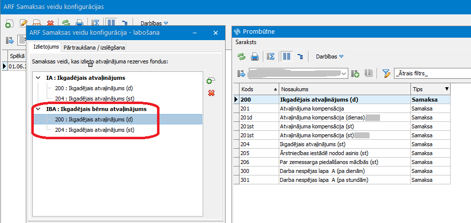The height and width of the screenshot is (223, 471).
Task: Click the Spēkā column header in main window
Action: [17, 56]
